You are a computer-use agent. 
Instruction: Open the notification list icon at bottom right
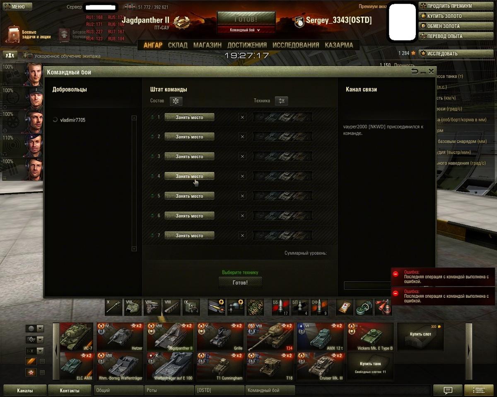pyautogui.click(x=479, y=390)
